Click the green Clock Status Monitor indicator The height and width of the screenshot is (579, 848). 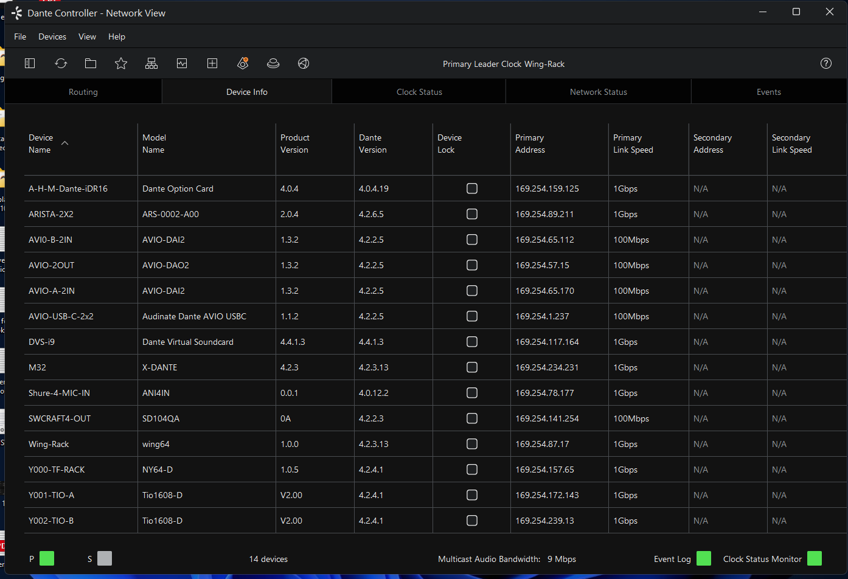tap(815, 558)
